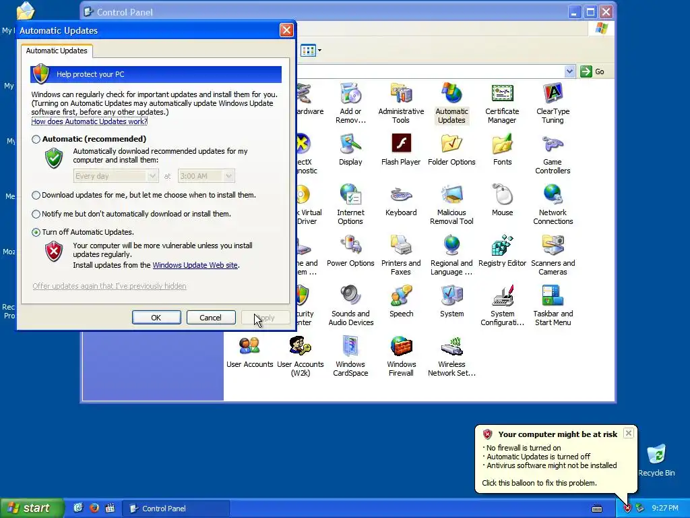Image resolution: width=690 pixels, height=518 pixels.
Task: Select 'Turn off Automatic Updates' radio button
Action: [36, 232]
